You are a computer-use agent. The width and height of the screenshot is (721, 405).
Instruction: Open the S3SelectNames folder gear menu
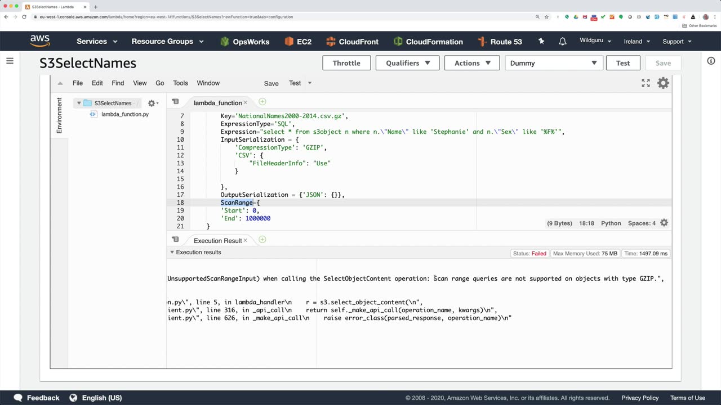click(x=152, y=103)
